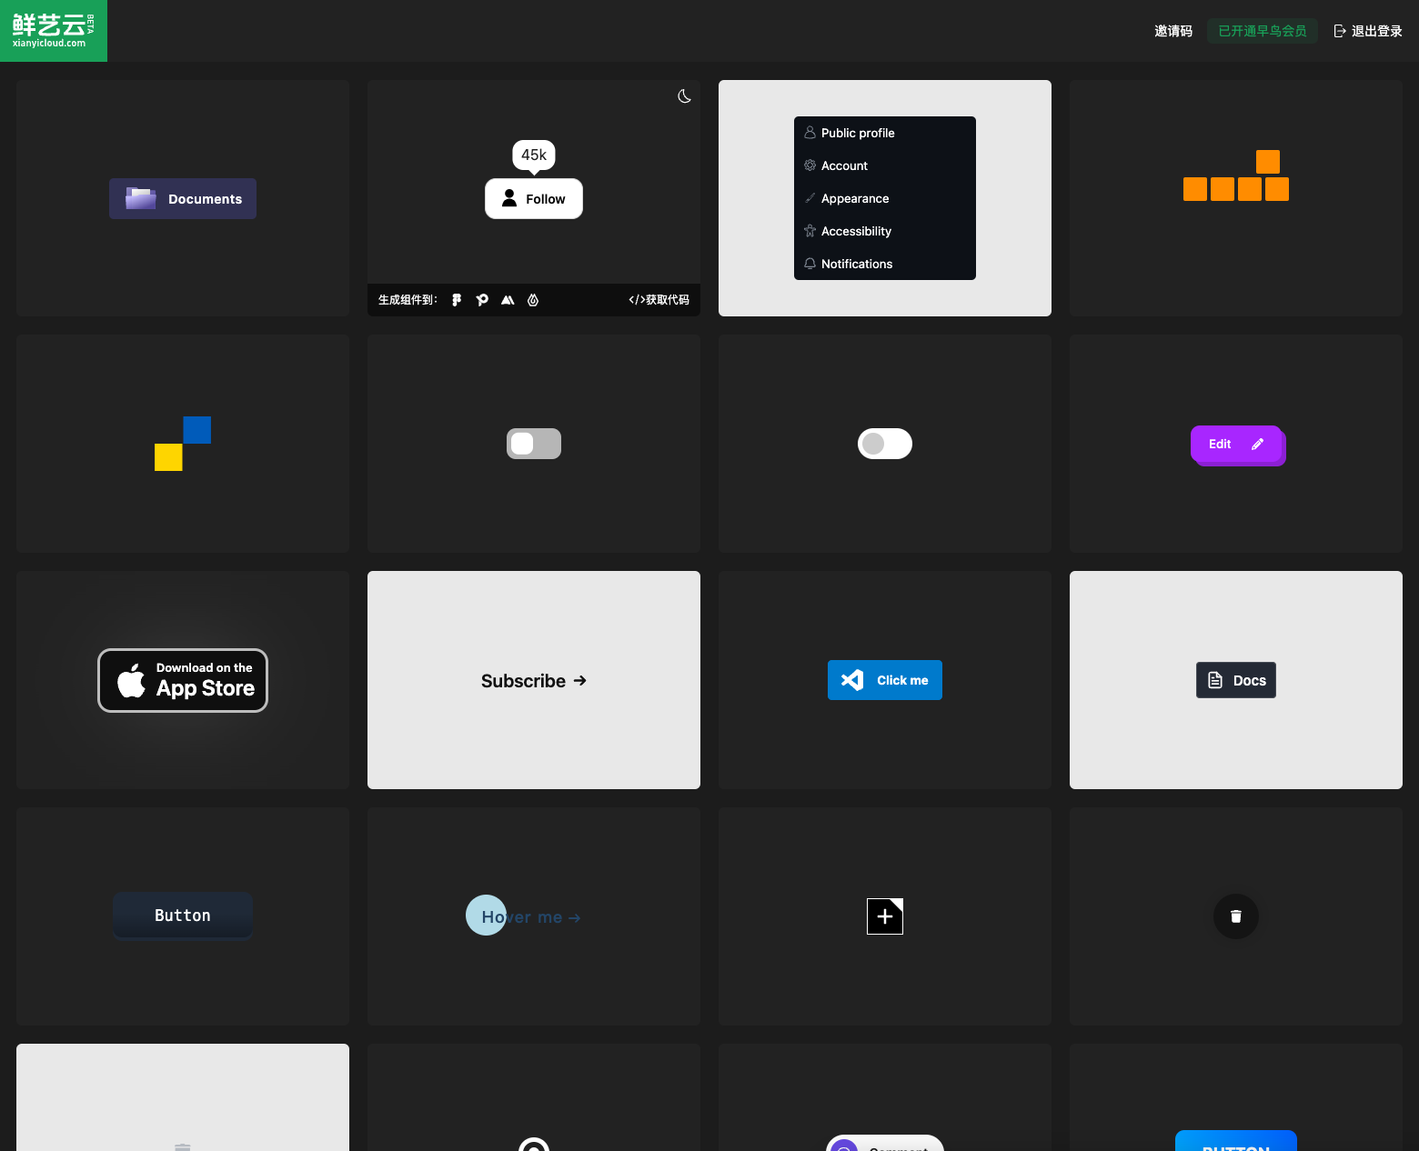
Task: Open the Subscribe arrow card
Action: tap(534, 681)
